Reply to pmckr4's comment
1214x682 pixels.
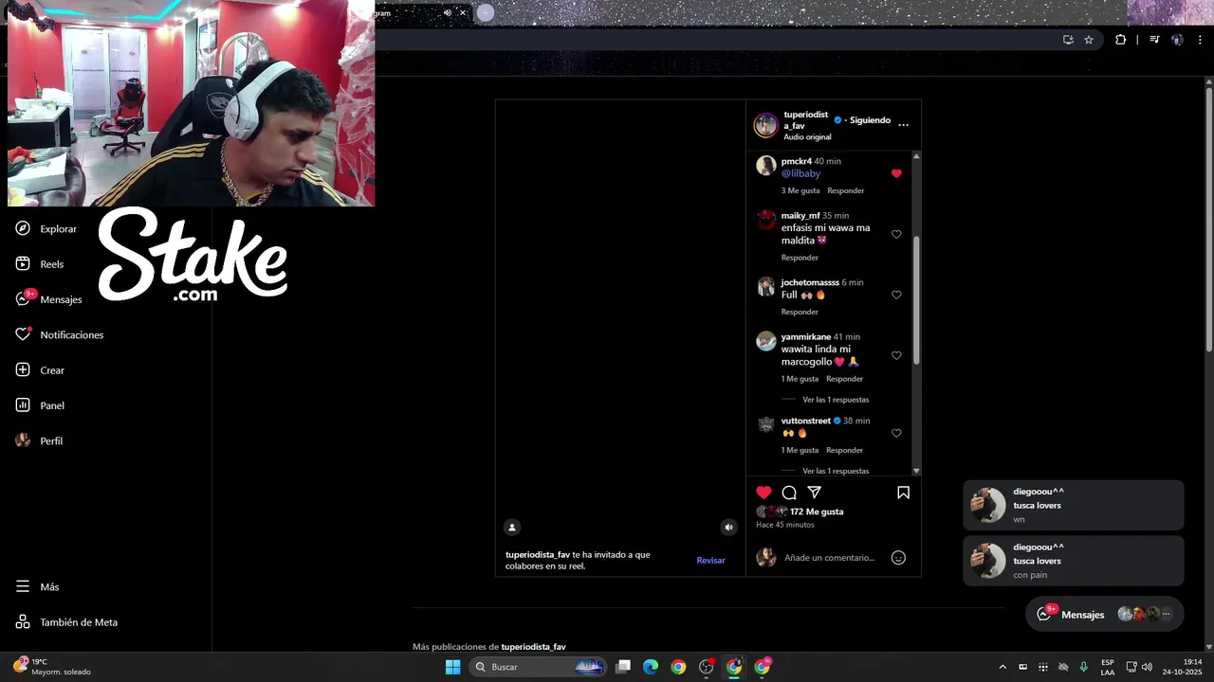(x=845, y=190)
